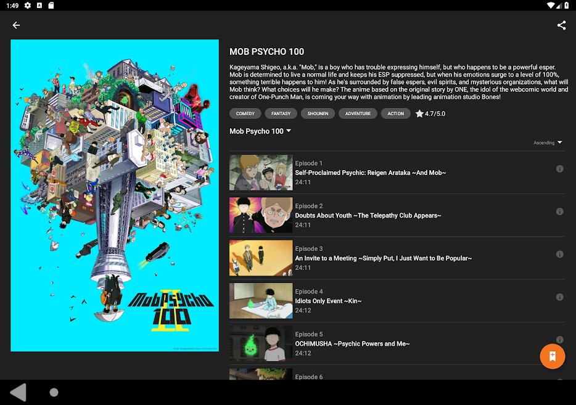Tap the back arrow icon
Image resolution: width=576 pixels, height=405 pixels.
(16, 25)
